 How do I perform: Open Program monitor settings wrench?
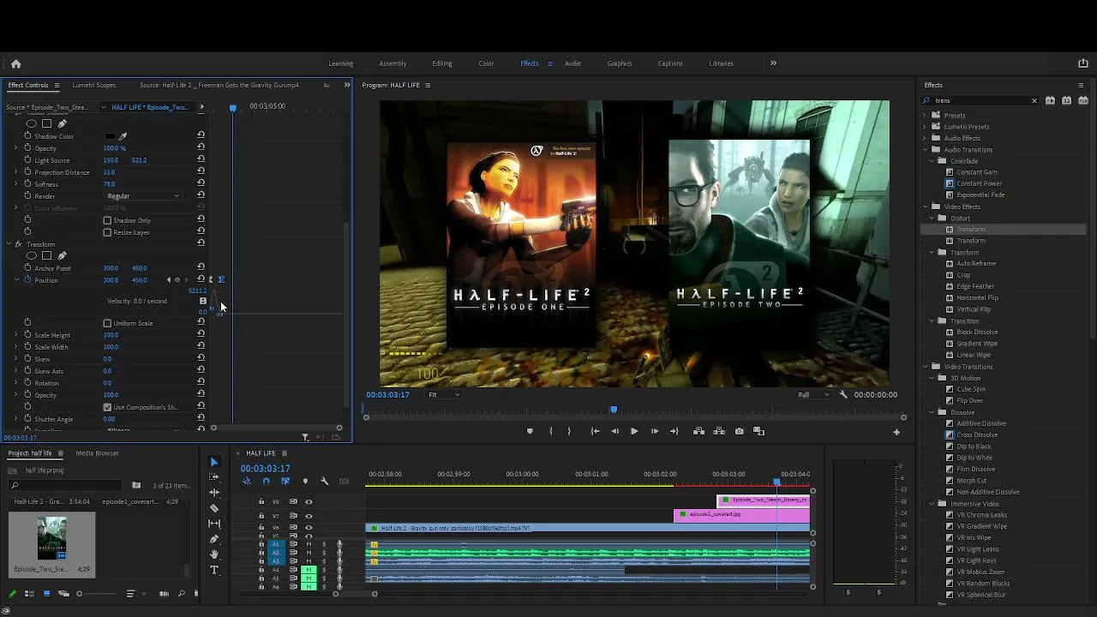tap(843, 395)
